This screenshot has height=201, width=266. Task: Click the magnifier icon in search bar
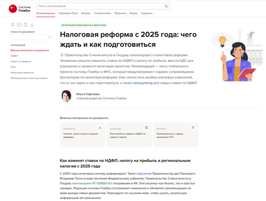click(x=166, y=7)
